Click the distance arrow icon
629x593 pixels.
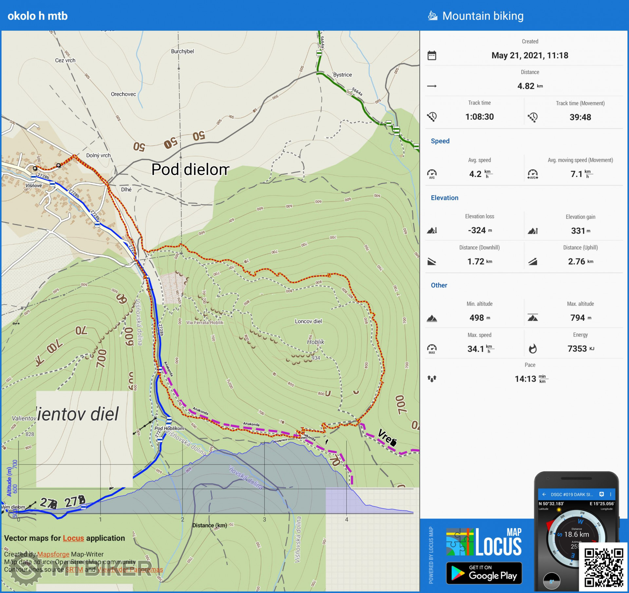click(432, 86)
